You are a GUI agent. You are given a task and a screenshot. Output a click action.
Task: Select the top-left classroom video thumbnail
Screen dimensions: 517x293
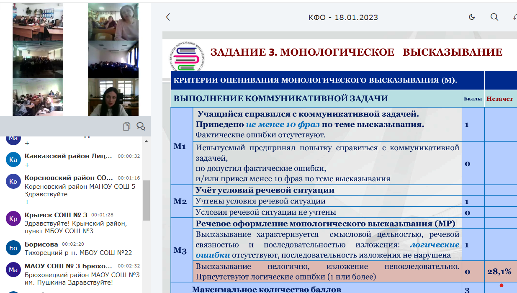click(x=38, y=22)
